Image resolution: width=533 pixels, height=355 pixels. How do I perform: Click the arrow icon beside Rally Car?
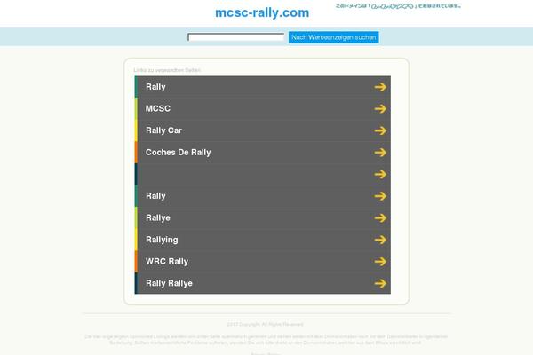[x=380, y=130]
